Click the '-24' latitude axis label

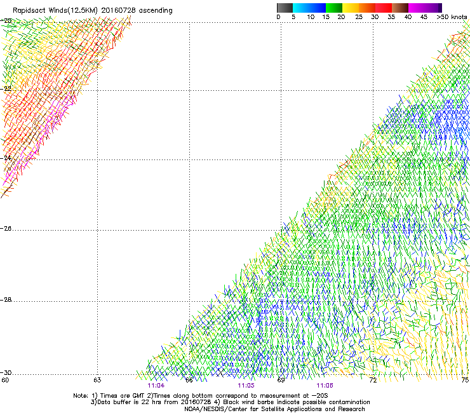click(x=6, y=158)
